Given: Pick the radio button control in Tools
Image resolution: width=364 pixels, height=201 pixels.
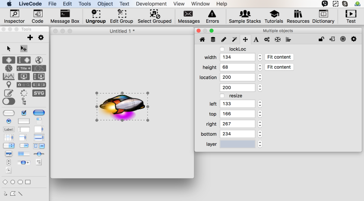Looking at the screenshot, I should 9,121.
